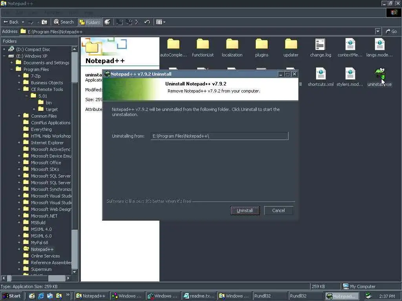
Task: Select the uninstall.exe chameleon icon
Action: click(x=380, y=74)
